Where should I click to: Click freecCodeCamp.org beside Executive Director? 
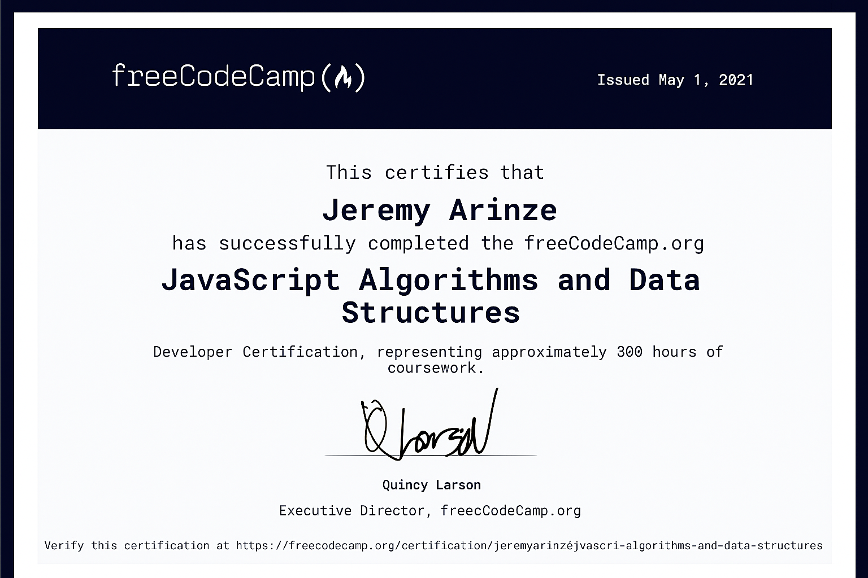click(510, 511)
